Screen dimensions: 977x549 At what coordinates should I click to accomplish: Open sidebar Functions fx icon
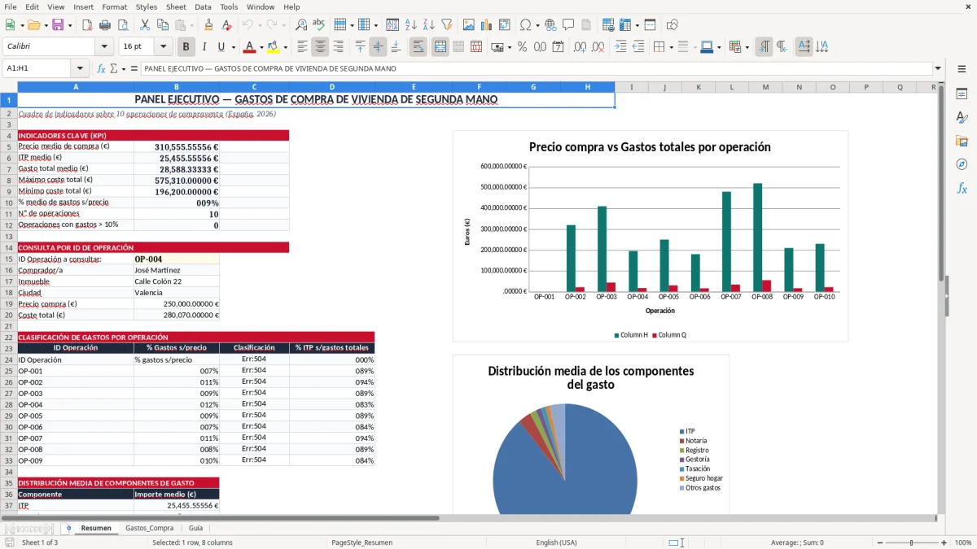point(962,188)
